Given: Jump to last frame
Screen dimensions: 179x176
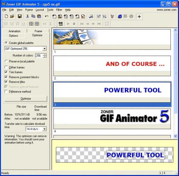Looking at the screenshot, I should coord(99,24).
